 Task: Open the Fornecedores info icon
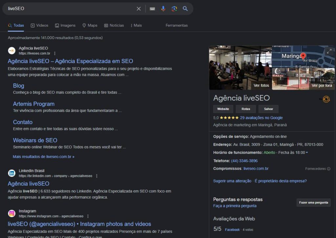click(x=329, y=169)
